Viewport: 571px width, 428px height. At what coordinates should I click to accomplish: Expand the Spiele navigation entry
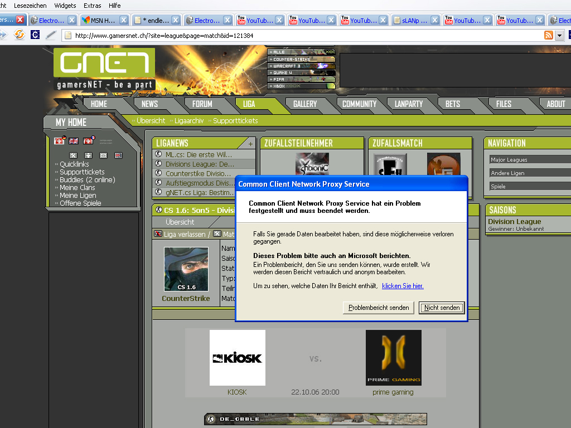pyautogui.click(x=530, y=186)
